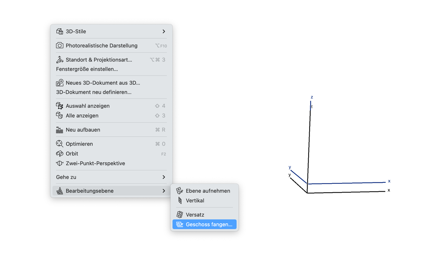Expand the Gehe zu submenu arrow
446x266 pixels.
click(x=164, y=177)
